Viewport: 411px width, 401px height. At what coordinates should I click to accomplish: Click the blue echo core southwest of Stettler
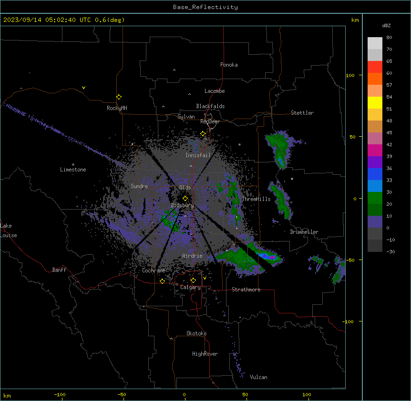(x=281, y=161)
